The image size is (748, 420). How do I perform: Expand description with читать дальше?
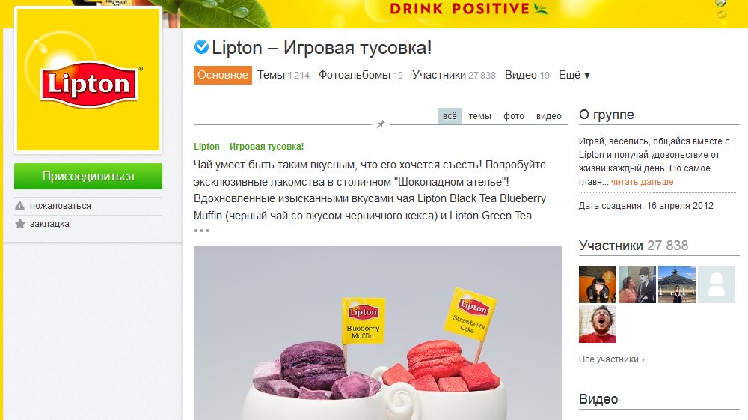click(x=642, y=182)
